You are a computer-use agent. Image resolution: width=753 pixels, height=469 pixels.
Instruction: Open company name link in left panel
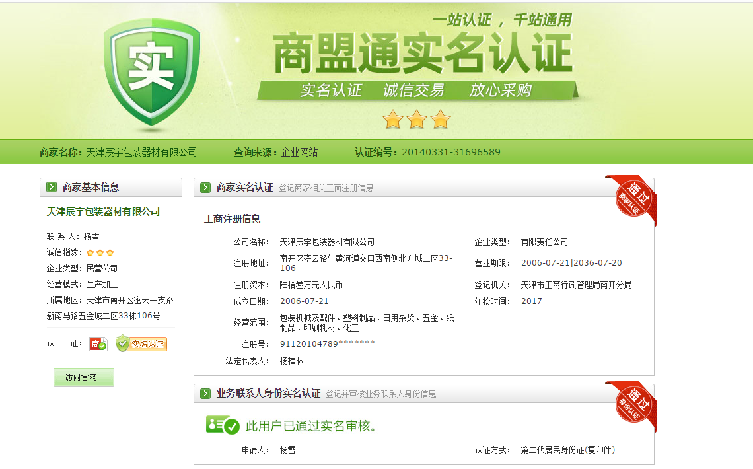[103, 211]
